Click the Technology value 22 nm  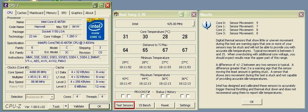point(33,37)
